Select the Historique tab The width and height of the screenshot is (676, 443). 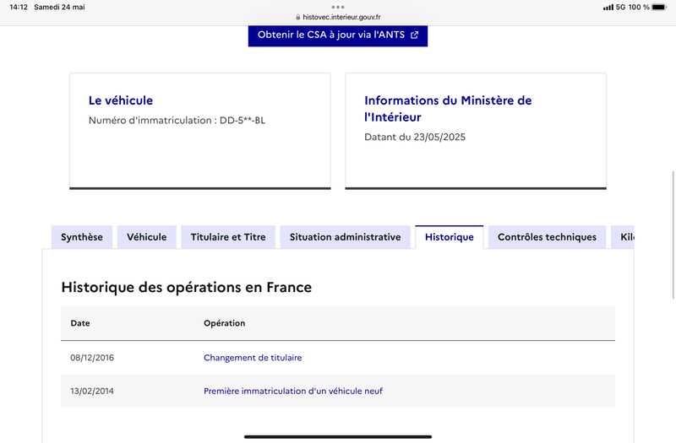450,237
